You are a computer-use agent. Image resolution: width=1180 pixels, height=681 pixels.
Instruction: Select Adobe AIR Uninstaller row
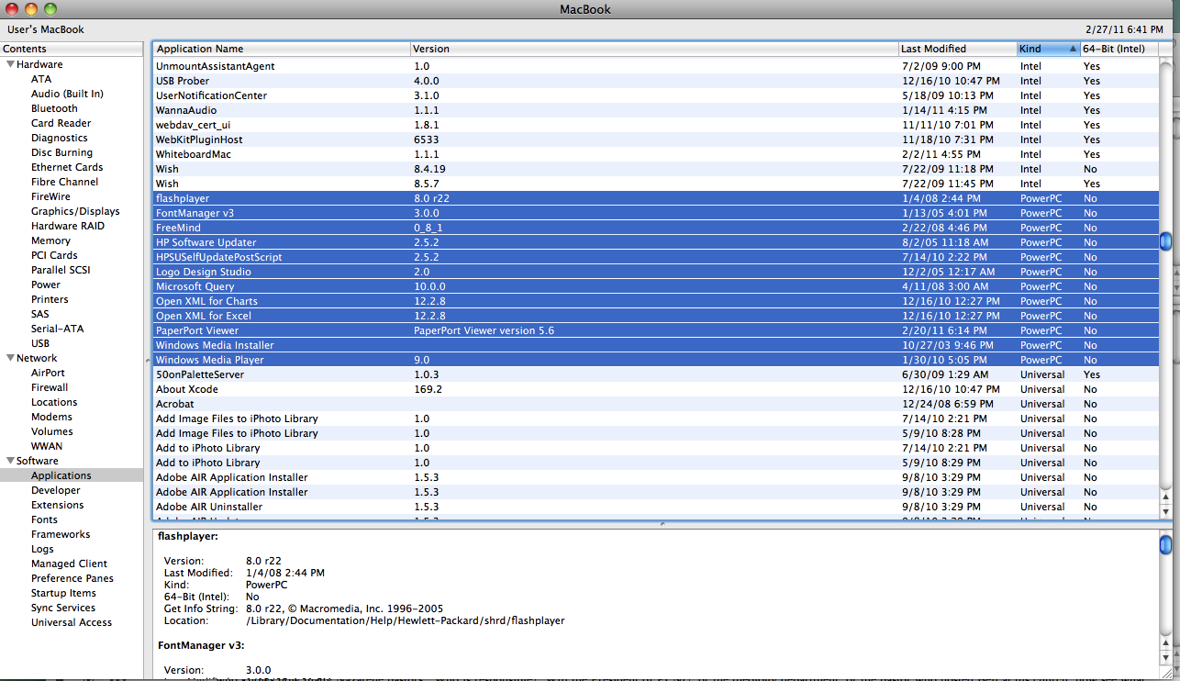tap(655, 507)
